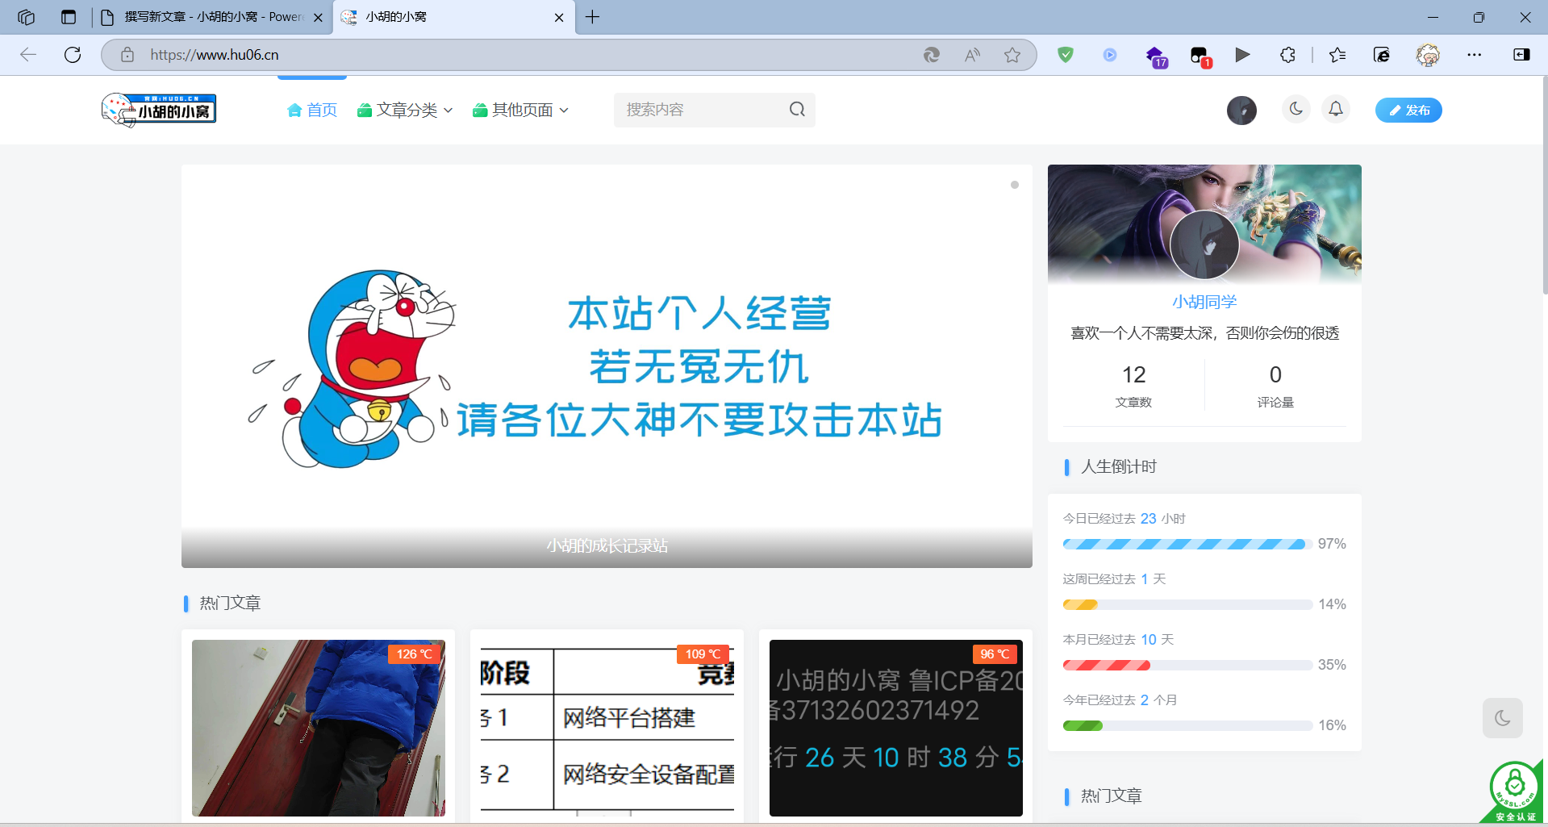View site info via the lock icon

click(x=127, y=55)
